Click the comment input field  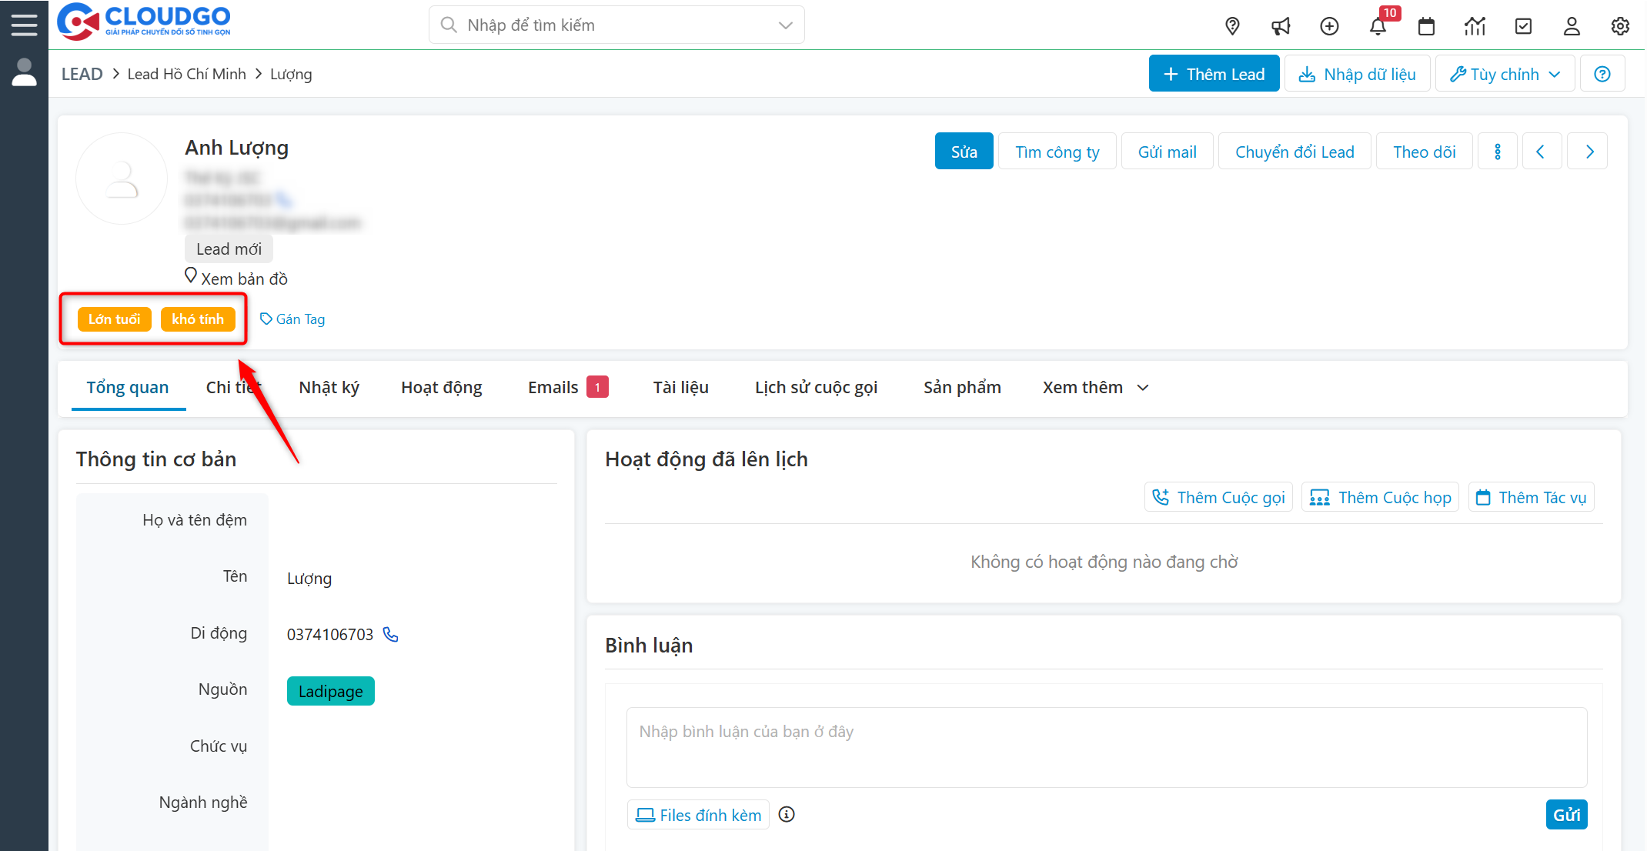[1106, 746]
